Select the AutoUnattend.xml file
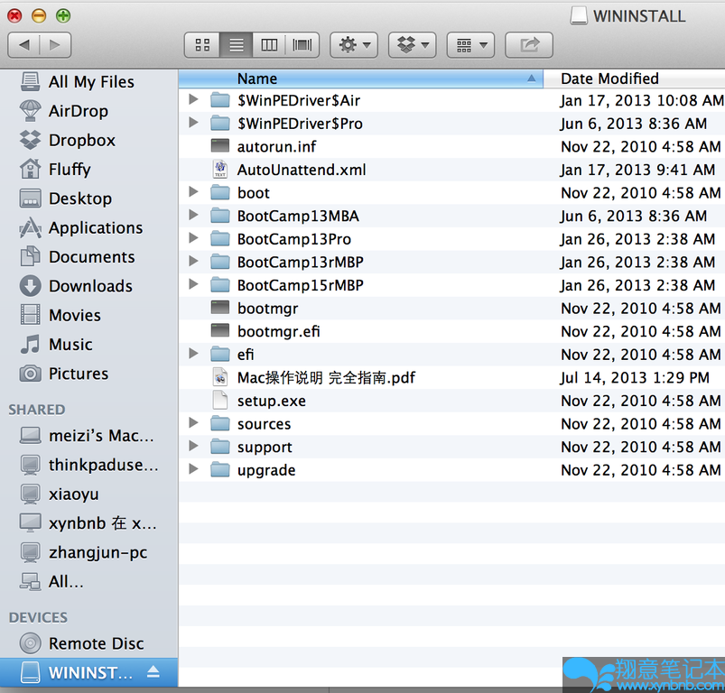This screenshot has height=693, width=725. tap(451, 170)
